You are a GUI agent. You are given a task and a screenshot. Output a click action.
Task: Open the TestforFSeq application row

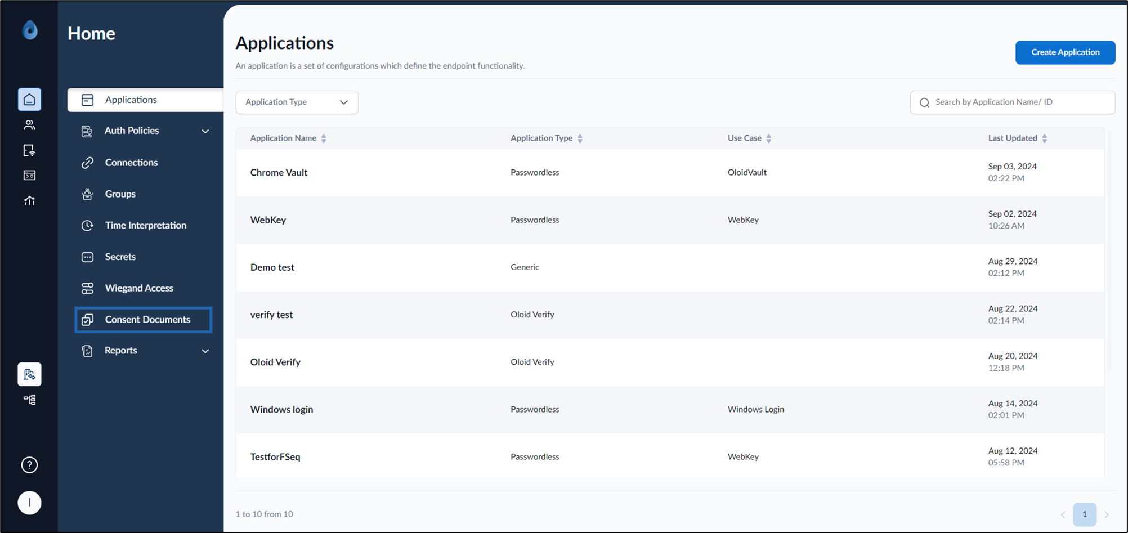tap(670, 456)
